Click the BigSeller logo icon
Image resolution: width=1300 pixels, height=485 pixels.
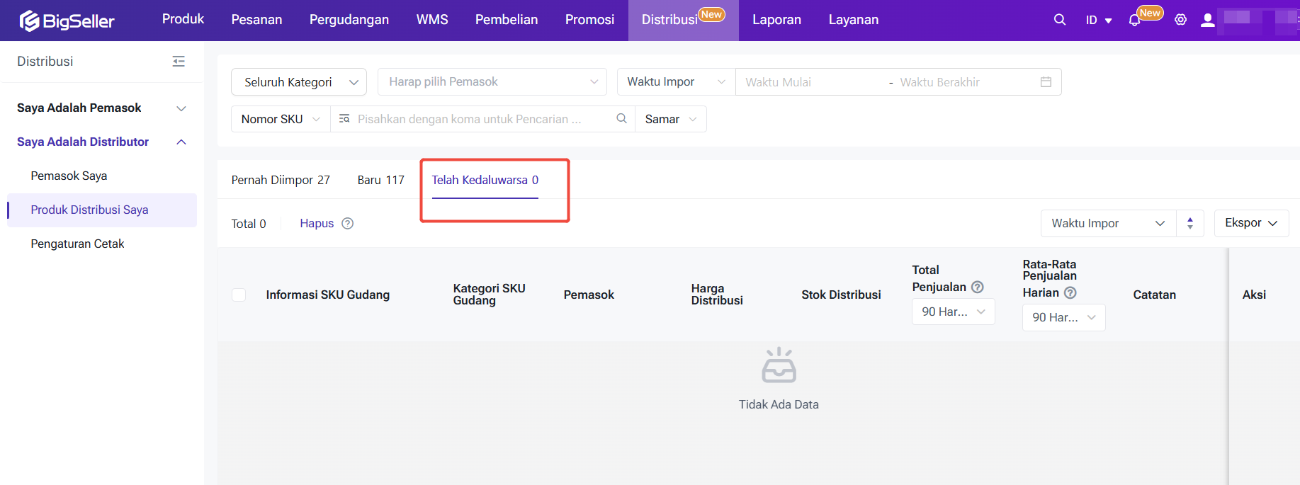click(x=30, y=21)
